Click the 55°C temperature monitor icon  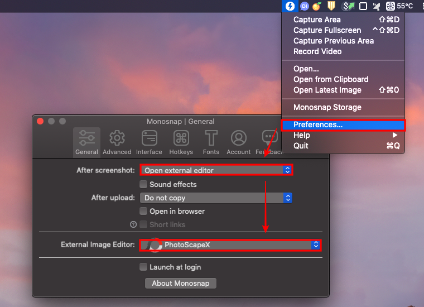(x=399, y=6)
